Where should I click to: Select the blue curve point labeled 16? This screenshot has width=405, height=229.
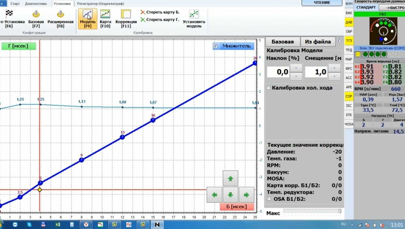[x=153, y=120]
